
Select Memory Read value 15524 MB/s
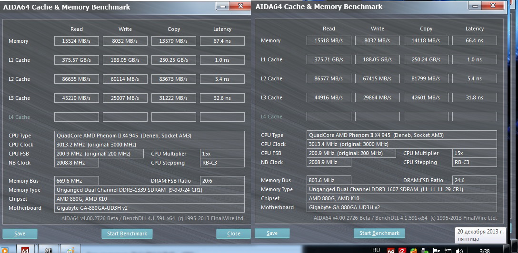[76, 41]
